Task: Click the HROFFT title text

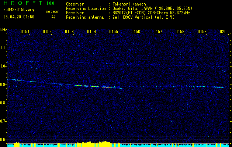Action: point(23,3)
